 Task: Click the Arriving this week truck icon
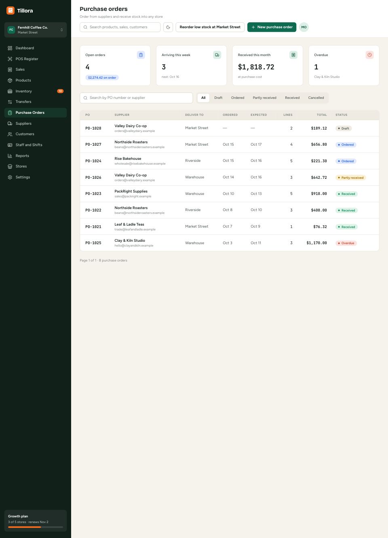pyautogui.click(x=217, y=55)
